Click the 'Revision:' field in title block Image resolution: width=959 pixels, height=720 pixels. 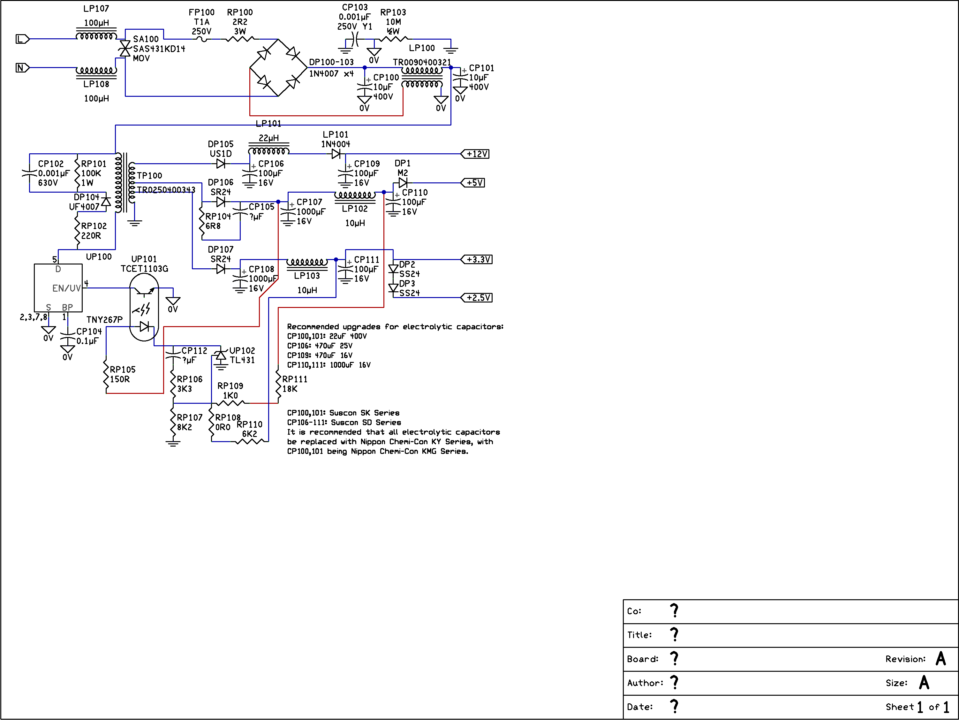pos(916,659)
